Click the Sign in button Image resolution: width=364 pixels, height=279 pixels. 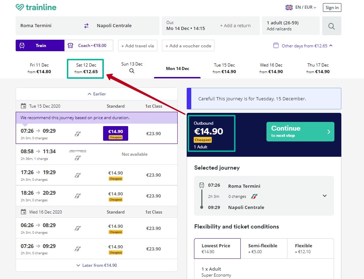tap(332, 7)
